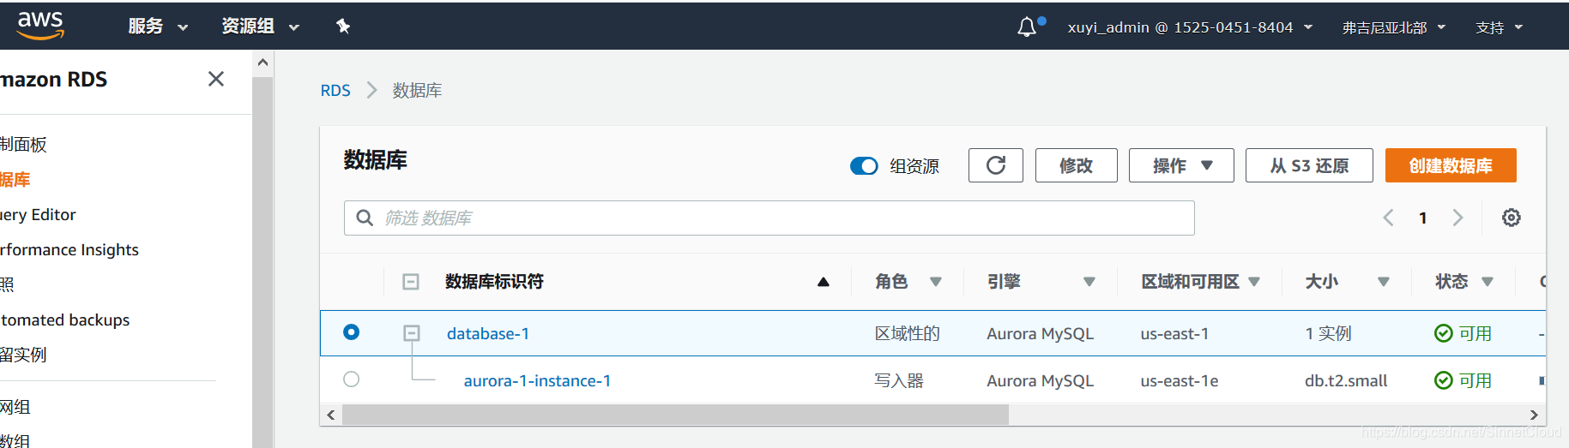Image resolution: width=1569 pixels, height=448 pixels.
Task: Open Performance Insights in sidebar
Action: 69,250
